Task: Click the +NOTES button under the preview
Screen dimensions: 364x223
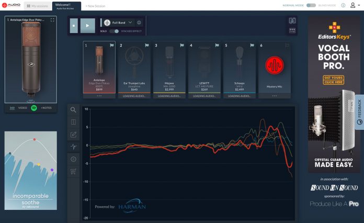Action: point(46,107)
